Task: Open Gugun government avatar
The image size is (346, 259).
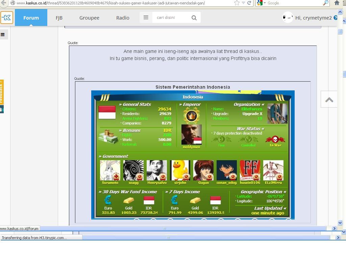Action: tap(203, 170)
